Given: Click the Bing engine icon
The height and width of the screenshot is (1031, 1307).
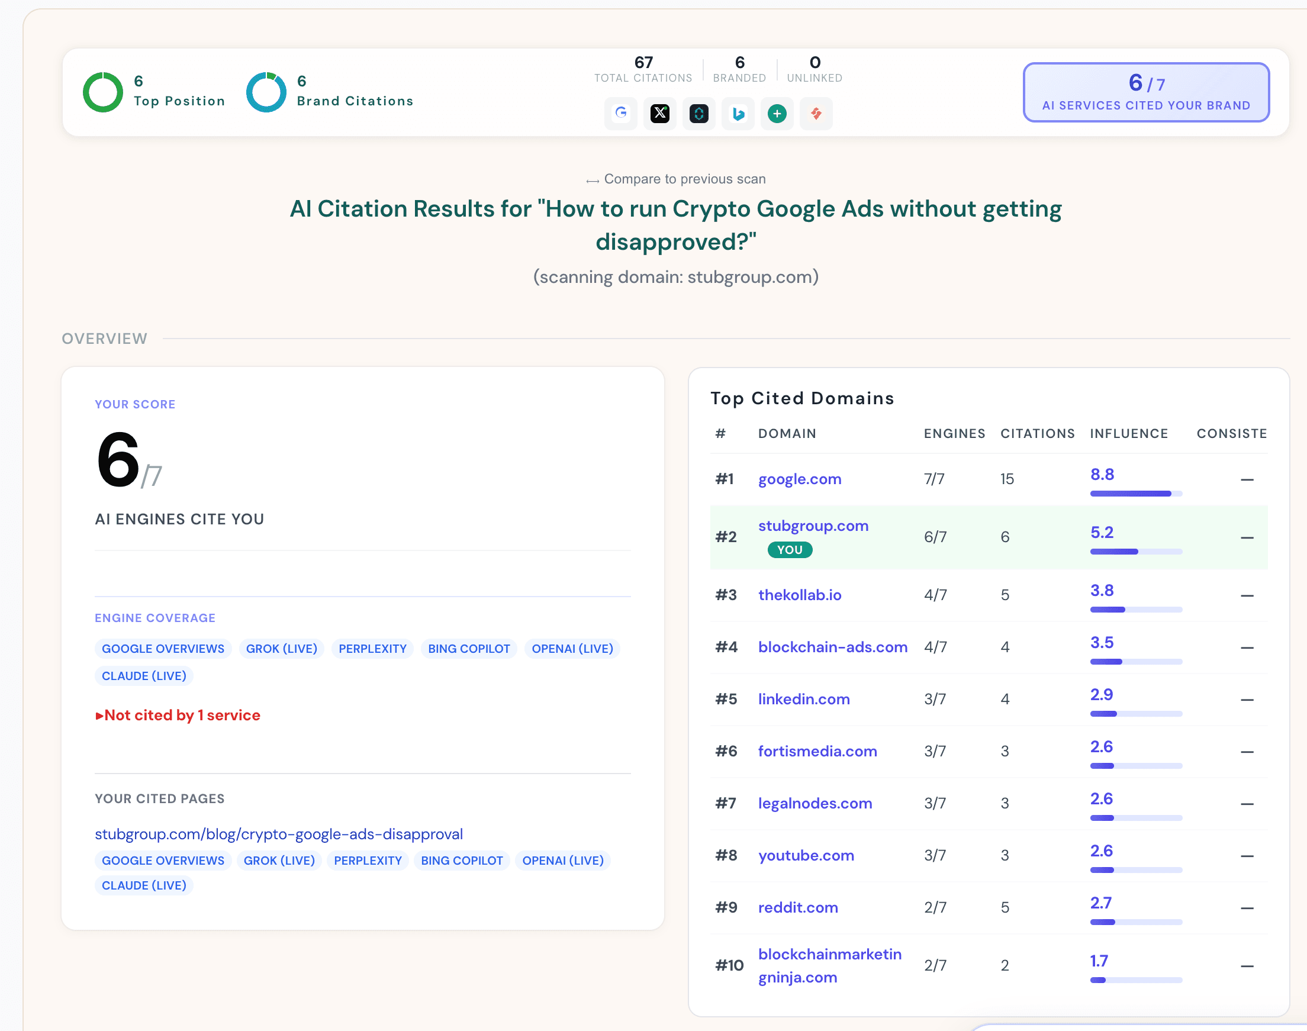Looking at the screenshot, I should (738, 114).
